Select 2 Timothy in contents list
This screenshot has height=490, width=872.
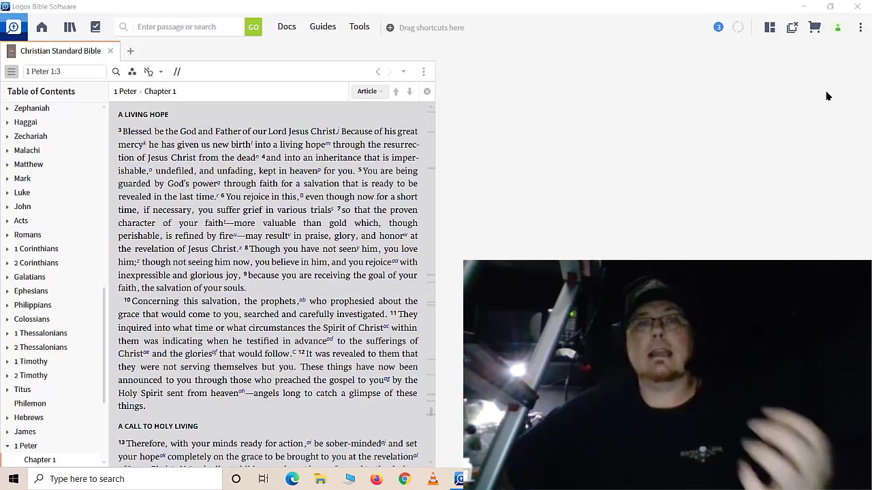pyautogui.click(x=31, y=376)
